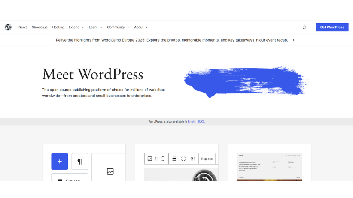353x198 pixels.
Task: Click the WordPress logo icon
Action: 8,27
